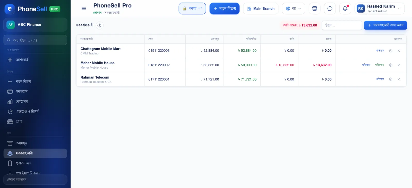The height and width of the screenshot is (188, 412).
Task: Click gear icon in Meher Mobile House row
Action: tap(391, 65)
